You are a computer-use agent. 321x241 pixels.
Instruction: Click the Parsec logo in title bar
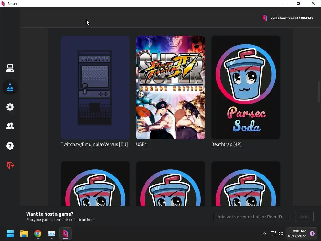pyautogui.click(x=3, y=3)
